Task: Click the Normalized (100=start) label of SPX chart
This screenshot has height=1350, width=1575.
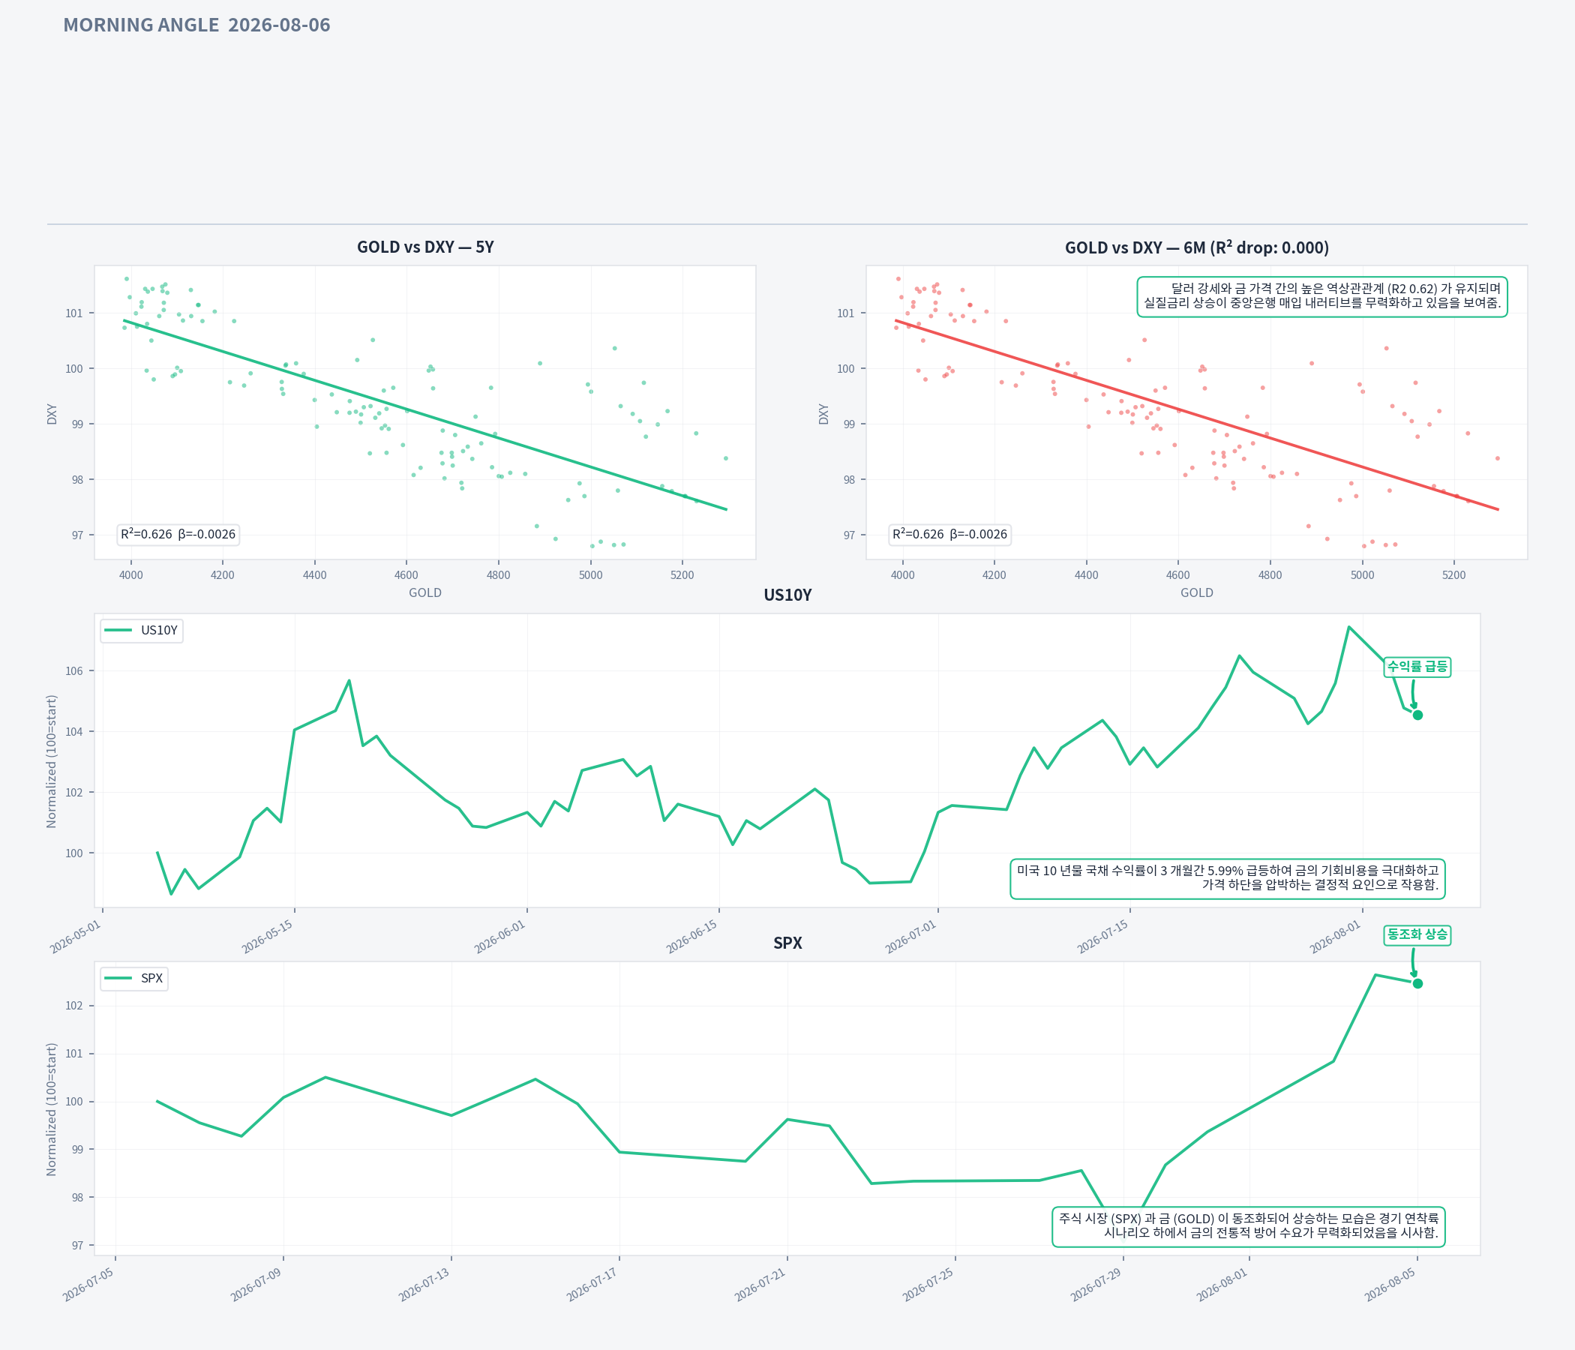Action: [52, 1109]
